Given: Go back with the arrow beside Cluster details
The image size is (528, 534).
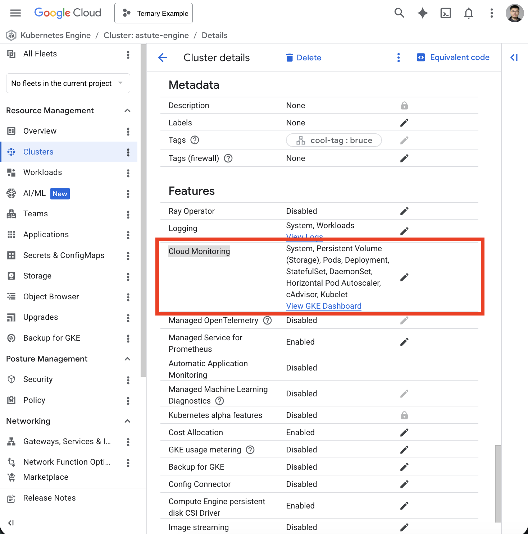Looking at the screenshot, I should click(163, 57).
